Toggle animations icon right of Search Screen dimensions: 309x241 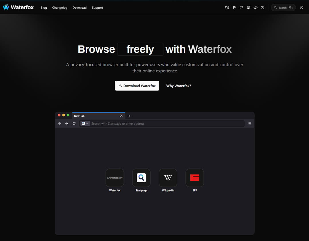[302, 8]
